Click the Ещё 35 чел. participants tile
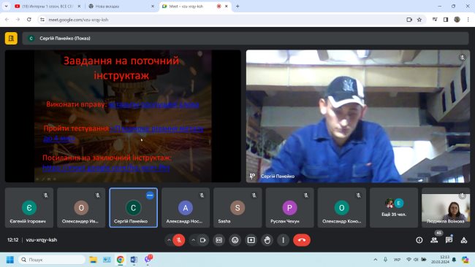475x267 pixels. coord(394,207)
